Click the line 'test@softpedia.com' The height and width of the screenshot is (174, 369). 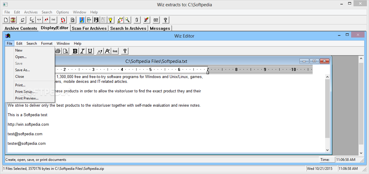25,134
